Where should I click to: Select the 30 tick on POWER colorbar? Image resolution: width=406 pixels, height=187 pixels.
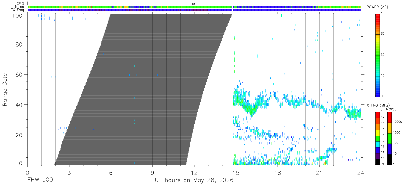[x=383, y=34]
